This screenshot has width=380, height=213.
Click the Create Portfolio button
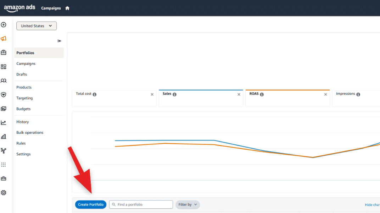click(91, 205)
